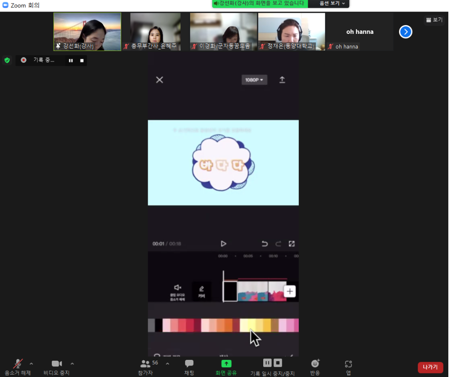Click the undo arrow icon
Screen dimensions: 450x377
265,244
